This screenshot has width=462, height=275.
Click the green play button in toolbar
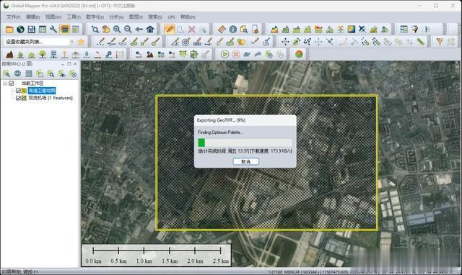point(225,54)
